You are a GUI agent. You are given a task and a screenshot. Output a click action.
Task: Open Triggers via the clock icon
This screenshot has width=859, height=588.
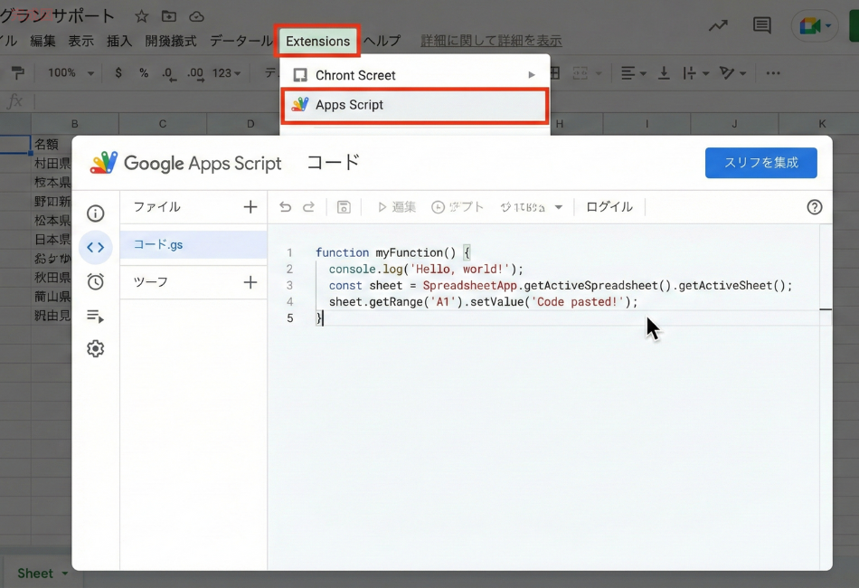click(97, 281)
